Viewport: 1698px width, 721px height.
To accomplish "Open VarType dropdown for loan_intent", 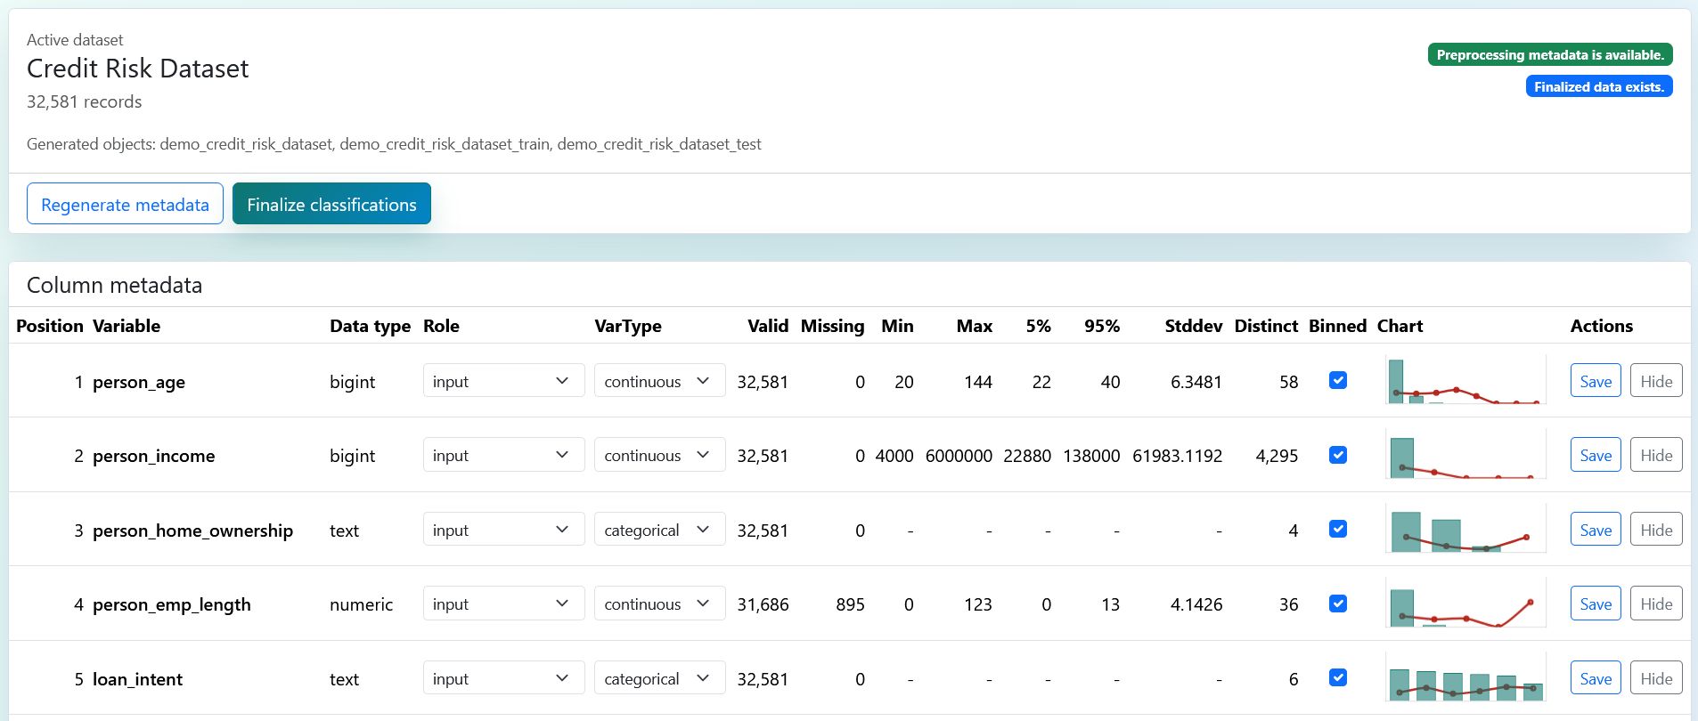I will click(x=659, y=678).
